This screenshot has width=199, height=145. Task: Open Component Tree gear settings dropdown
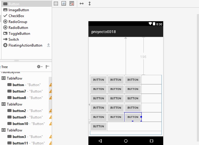tap(39, 67)
